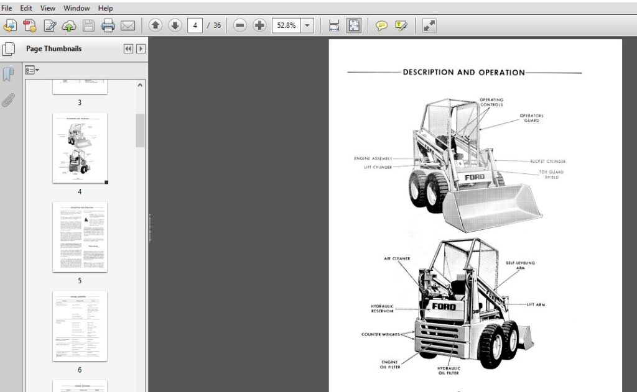Click the Page Thumbnails panel icon
The width and height of the screenshot is (637, 392).
pos(9,49)
